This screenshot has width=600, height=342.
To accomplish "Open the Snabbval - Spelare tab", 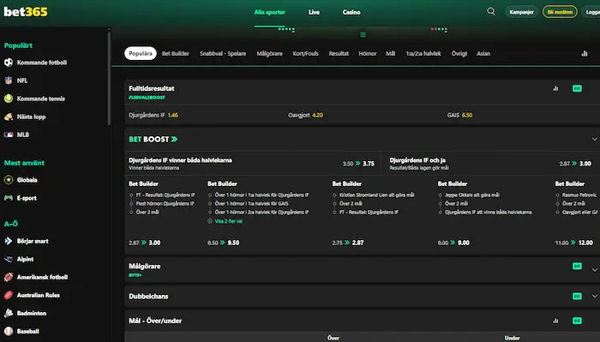I will pyautogui.click(x=223, y=53).
